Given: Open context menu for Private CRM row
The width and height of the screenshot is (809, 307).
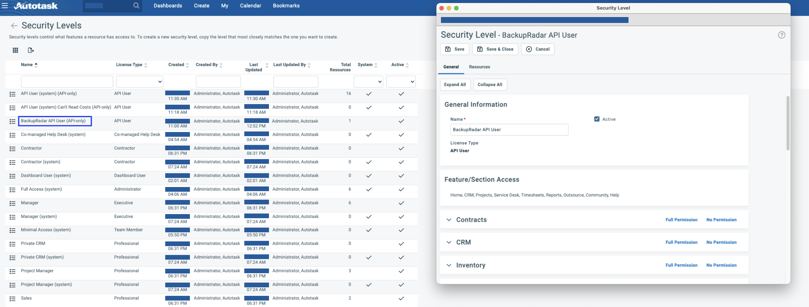Looking at the screenshot, I should (x=13, y=244).
